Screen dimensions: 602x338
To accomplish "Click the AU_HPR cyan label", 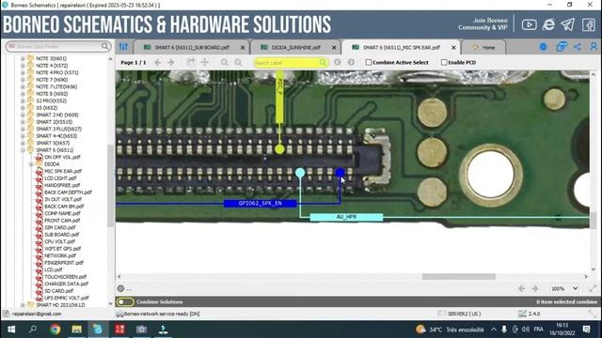I will (346, 217).
